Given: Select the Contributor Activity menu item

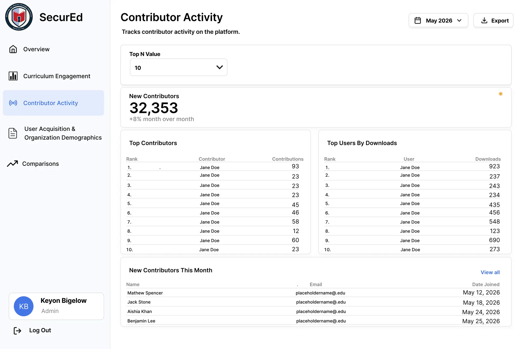Looking at the screenshot, I should 53,103.
